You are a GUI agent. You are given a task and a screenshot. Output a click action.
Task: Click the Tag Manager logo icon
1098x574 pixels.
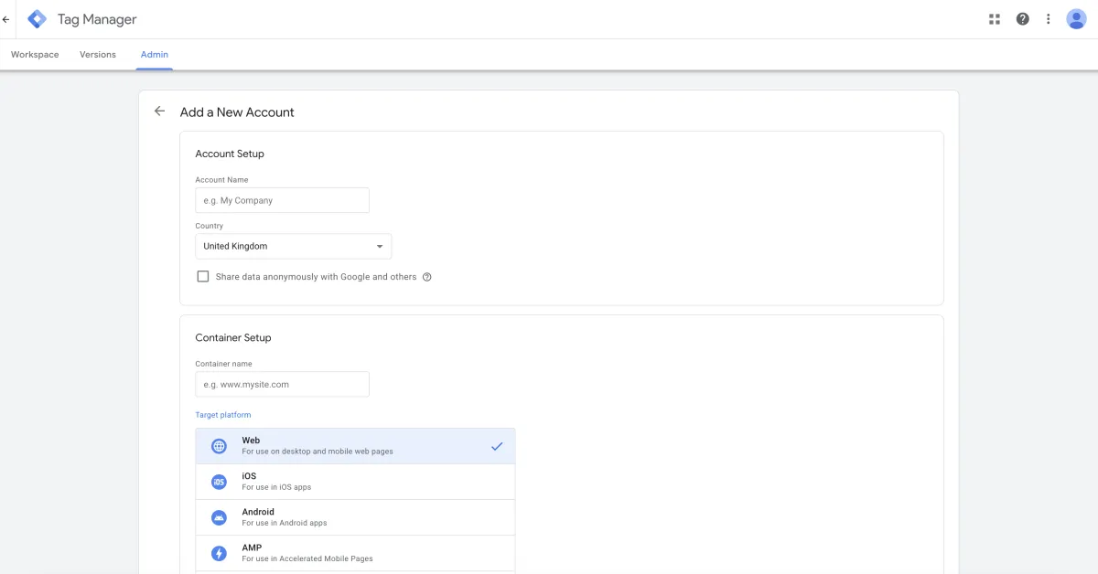[37, 19]
